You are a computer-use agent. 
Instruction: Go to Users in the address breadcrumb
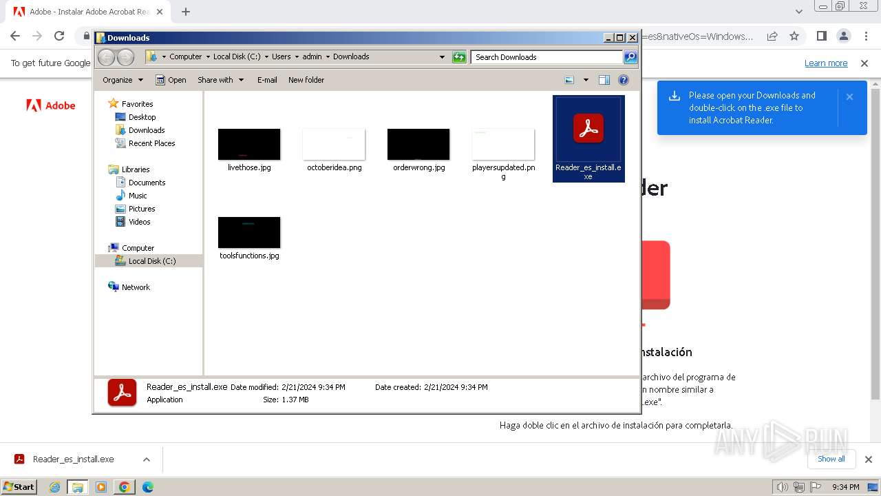coord(281,57)
